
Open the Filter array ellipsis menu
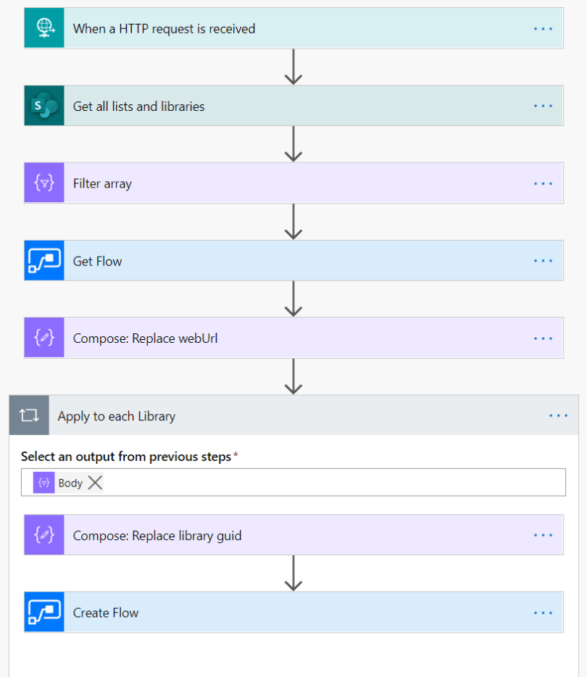[x=543, y=183]
